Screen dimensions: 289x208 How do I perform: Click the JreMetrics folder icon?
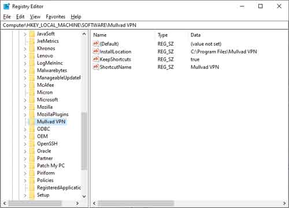[32, 42]
